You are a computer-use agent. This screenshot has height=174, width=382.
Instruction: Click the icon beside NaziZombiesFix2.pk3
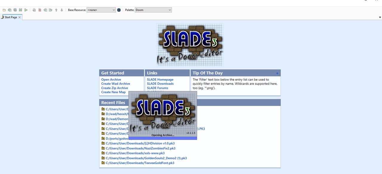[103, 148]
